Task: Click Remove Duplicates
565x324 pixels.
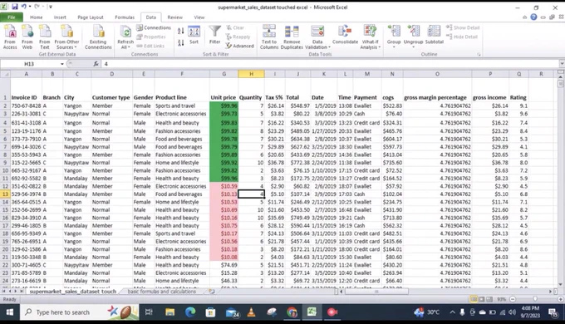Action: click(x=292, y=37)
